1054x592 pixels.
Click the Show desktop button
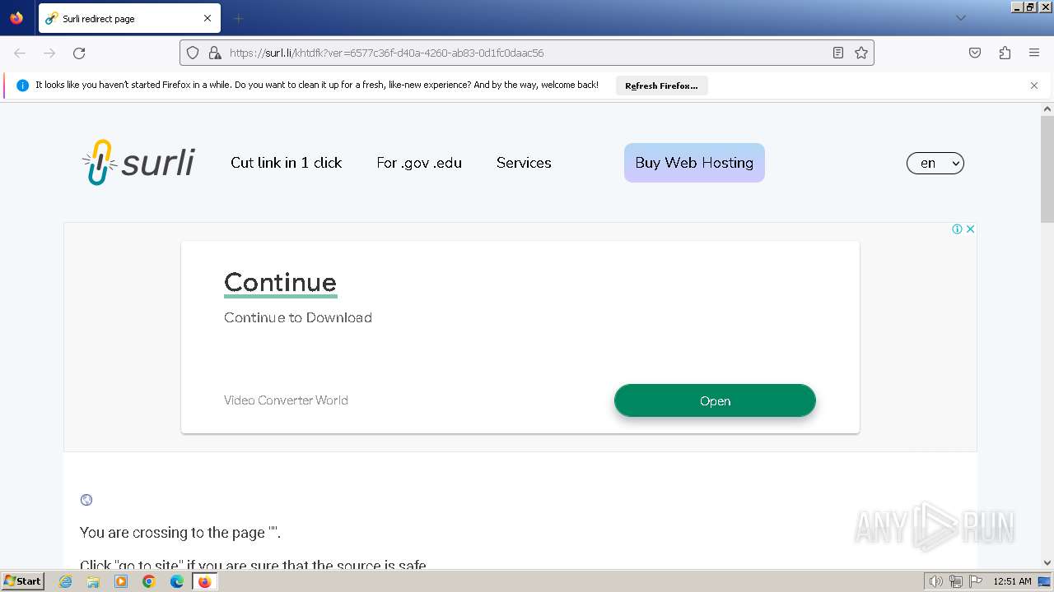1045,581
